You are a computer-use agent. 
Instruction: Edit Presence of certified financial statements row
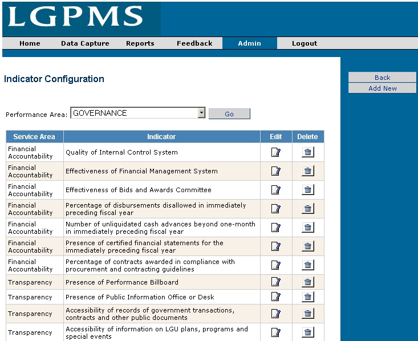coord(276,246)
